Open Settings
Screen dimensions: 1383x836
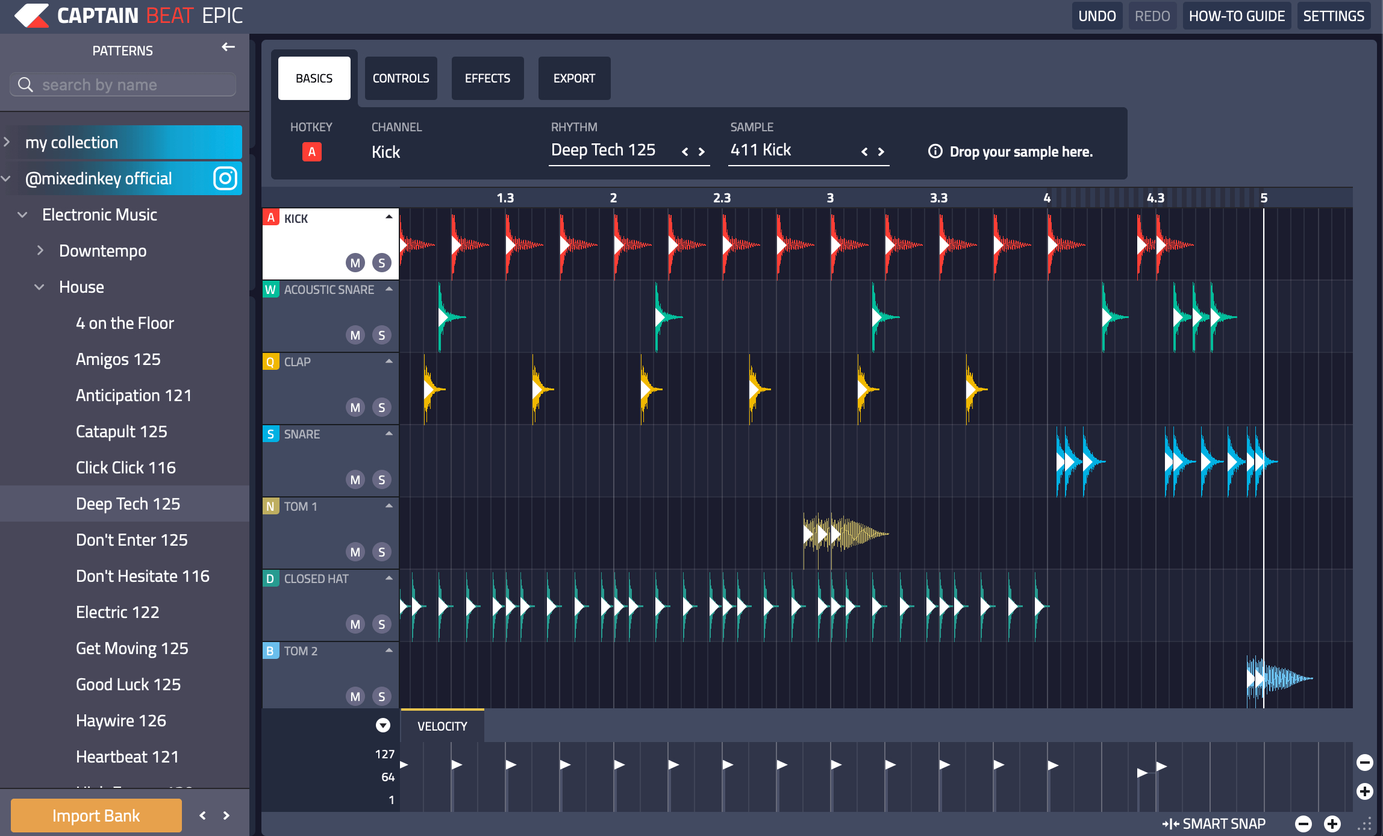tap(1334, 16)
